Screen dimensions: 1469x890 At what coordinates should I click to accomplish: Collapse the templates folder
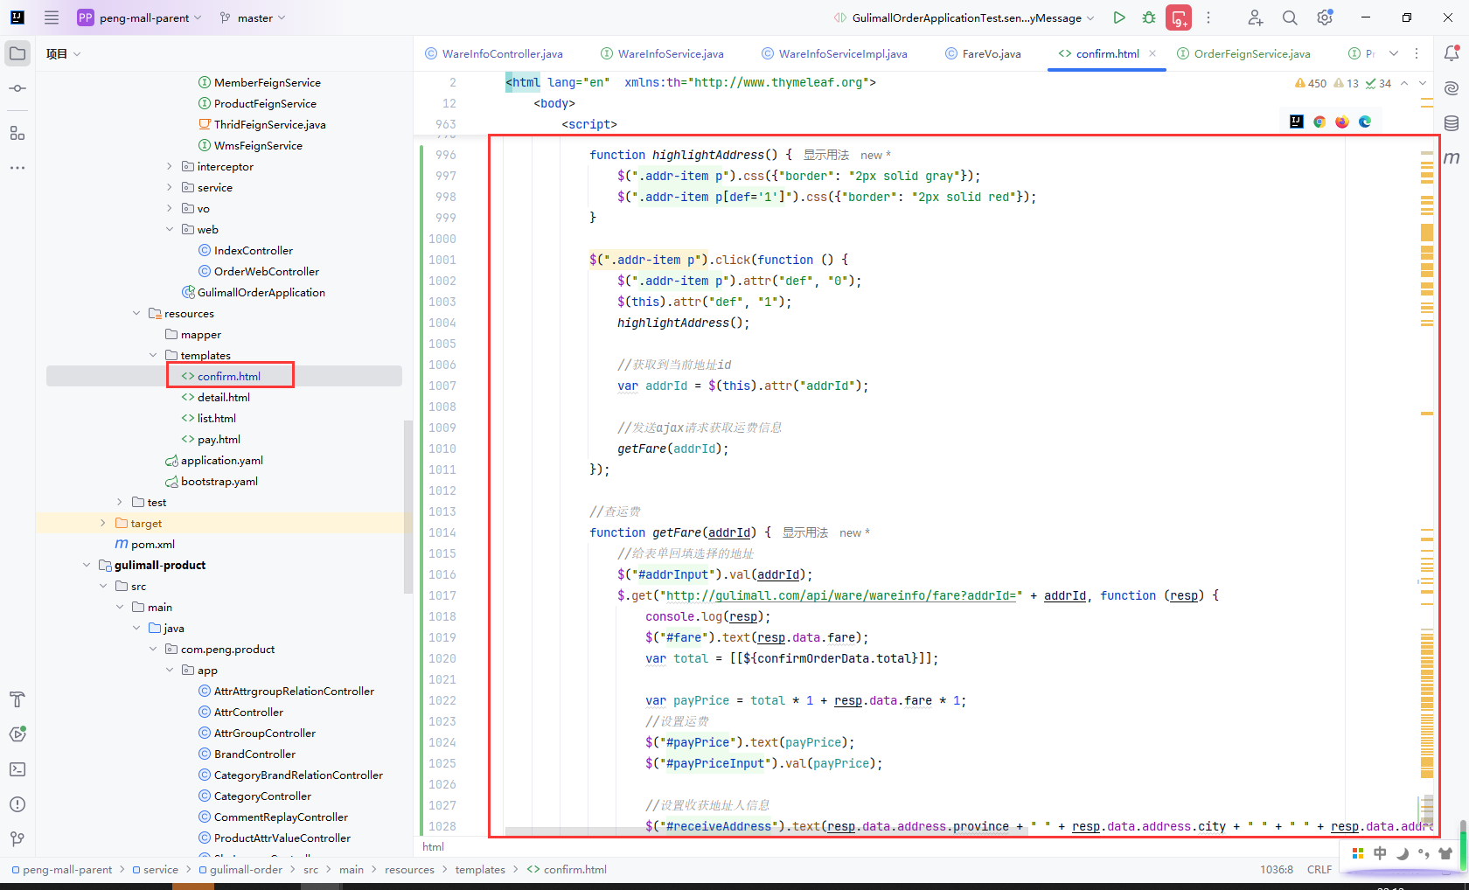[x=153, y=355]
